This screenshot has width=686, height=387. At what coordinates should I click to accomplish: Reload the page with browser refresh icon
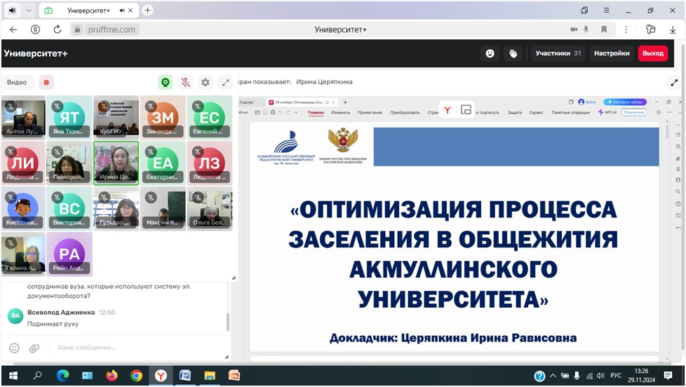(58, 29)
